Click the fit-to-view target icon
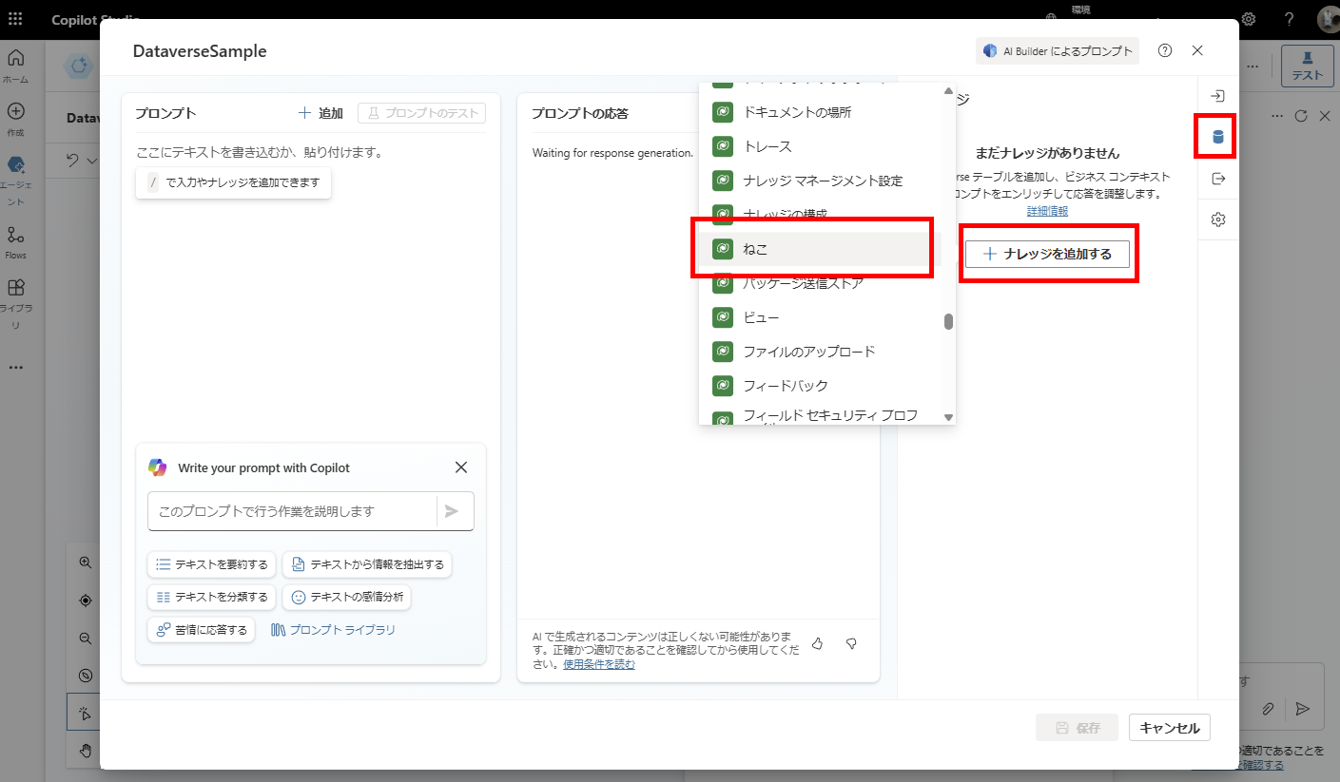 coord(85,600)
